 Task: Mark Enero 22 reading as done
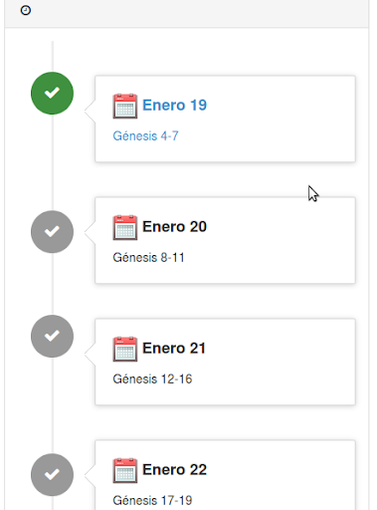(x=52, y=475)
